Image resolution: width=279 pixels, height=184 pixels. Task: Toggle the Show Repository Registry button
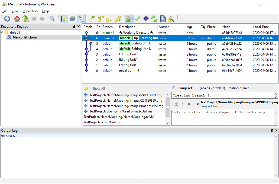64,19
